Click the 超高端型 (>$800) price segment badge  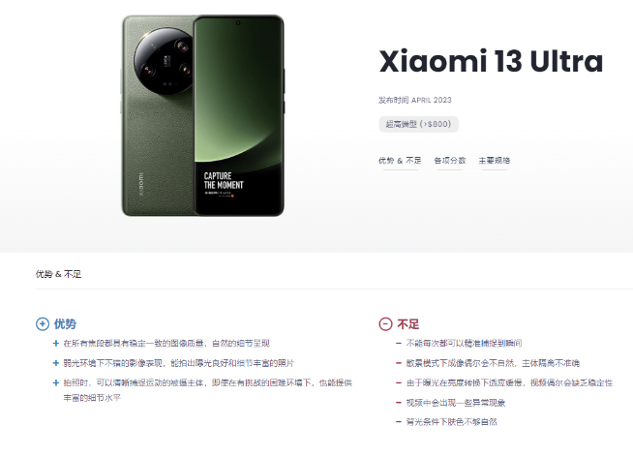pyautogui.click(x=418, y=124)
